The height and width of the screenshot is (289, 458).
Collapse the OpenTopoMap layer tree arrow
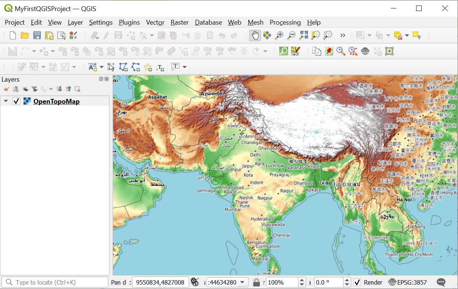tap(6, 101)
